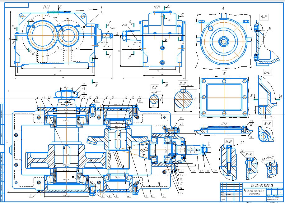Select part callout number 28

click(252, 121)
